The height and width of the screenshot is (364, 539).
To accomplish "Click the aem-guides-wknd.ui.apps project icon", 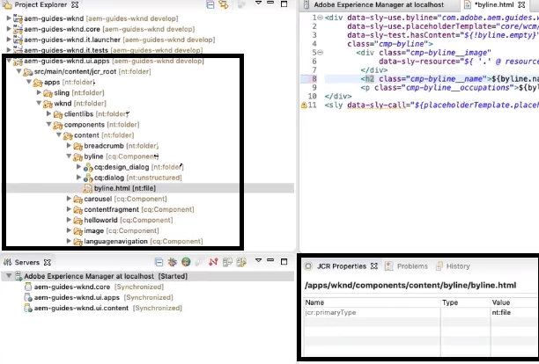I will coord(18,62).
